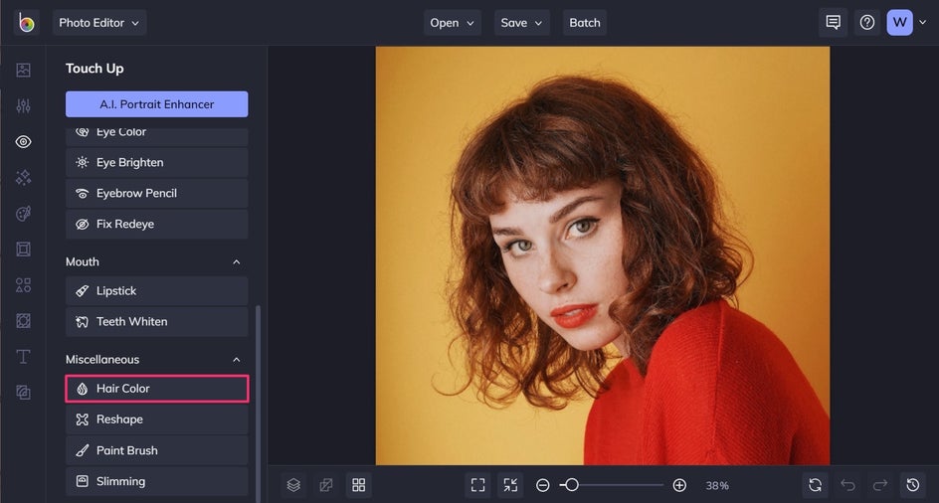Zoom in with the plus icon
This screenshot has height=503, width=939.
(x=679, y=485)
